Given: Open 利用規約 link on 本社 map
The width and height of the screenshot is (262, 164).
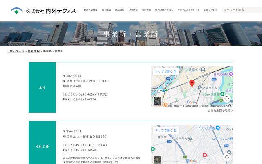Looking at the screenshot, I should tap(204, 106).
